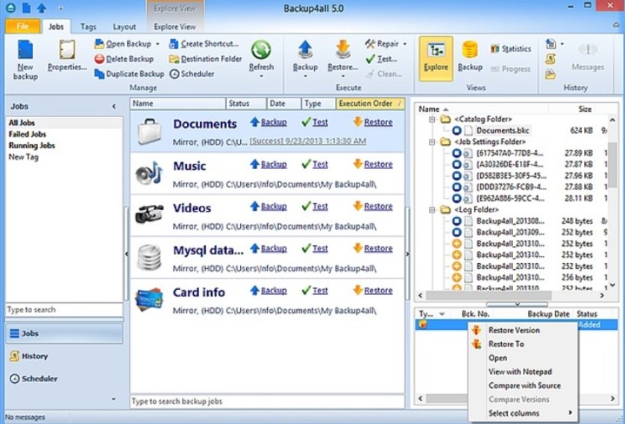This screenshot has width=625, height=424.
Task: Click Create Shortcut
Action: (x=204, y=44)
